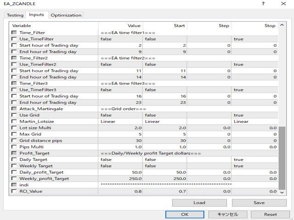Confirm with the OK button
294x220 pixels.
tap(185, 214)
